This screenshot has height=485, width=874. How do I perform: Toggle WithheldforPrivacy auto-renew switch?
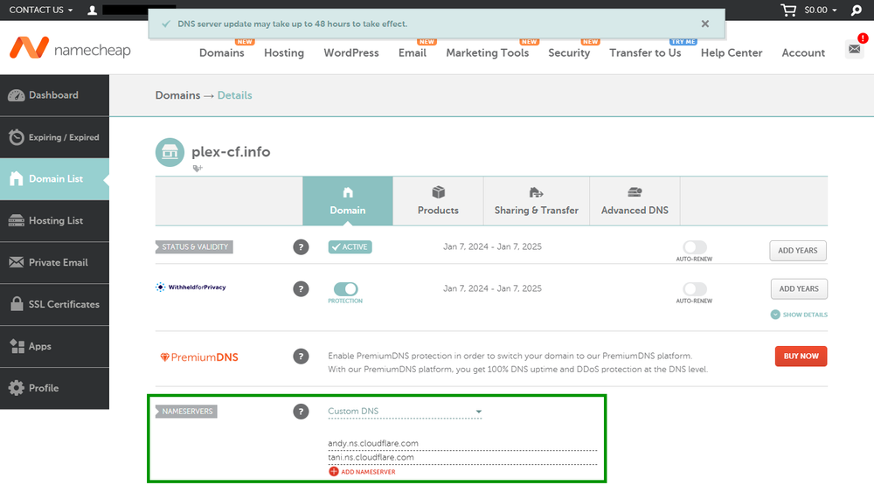click(695, 288)
